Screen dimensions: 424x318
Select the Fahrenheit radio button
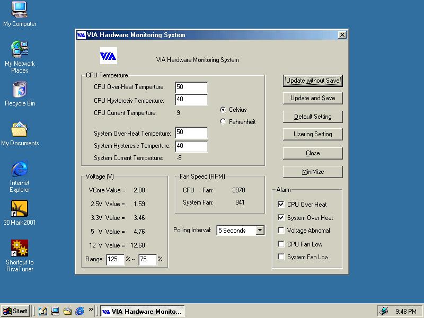pos(223,122)
